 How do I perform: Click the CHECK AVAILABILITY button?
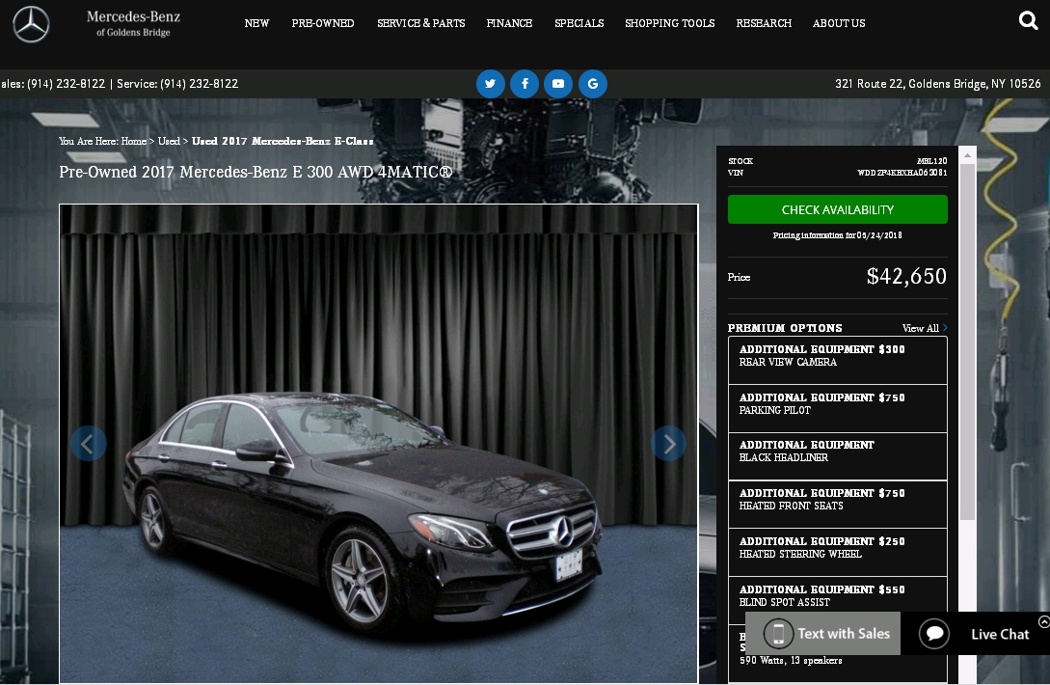838,209
